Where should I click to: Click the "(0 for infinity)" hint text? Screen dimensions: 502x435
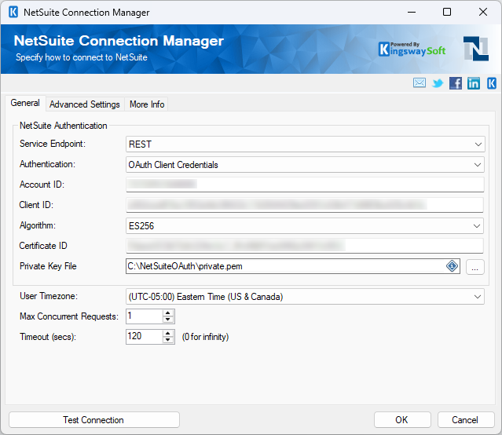click(205, 337)
